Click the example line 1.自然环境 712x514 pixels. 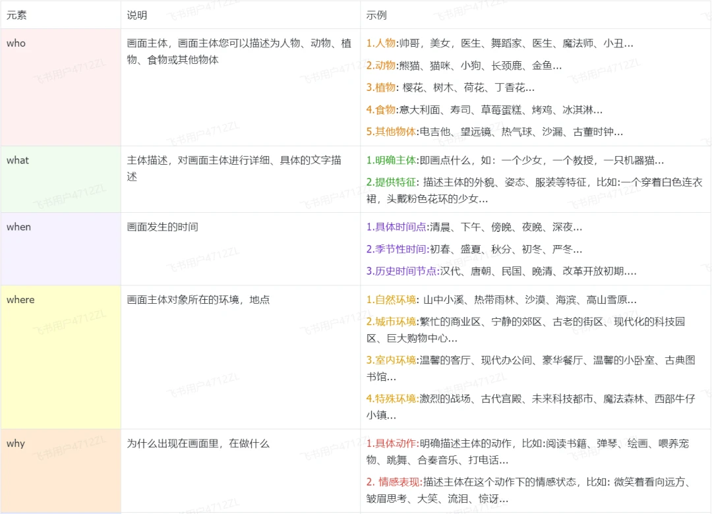[x=501, y=300]
